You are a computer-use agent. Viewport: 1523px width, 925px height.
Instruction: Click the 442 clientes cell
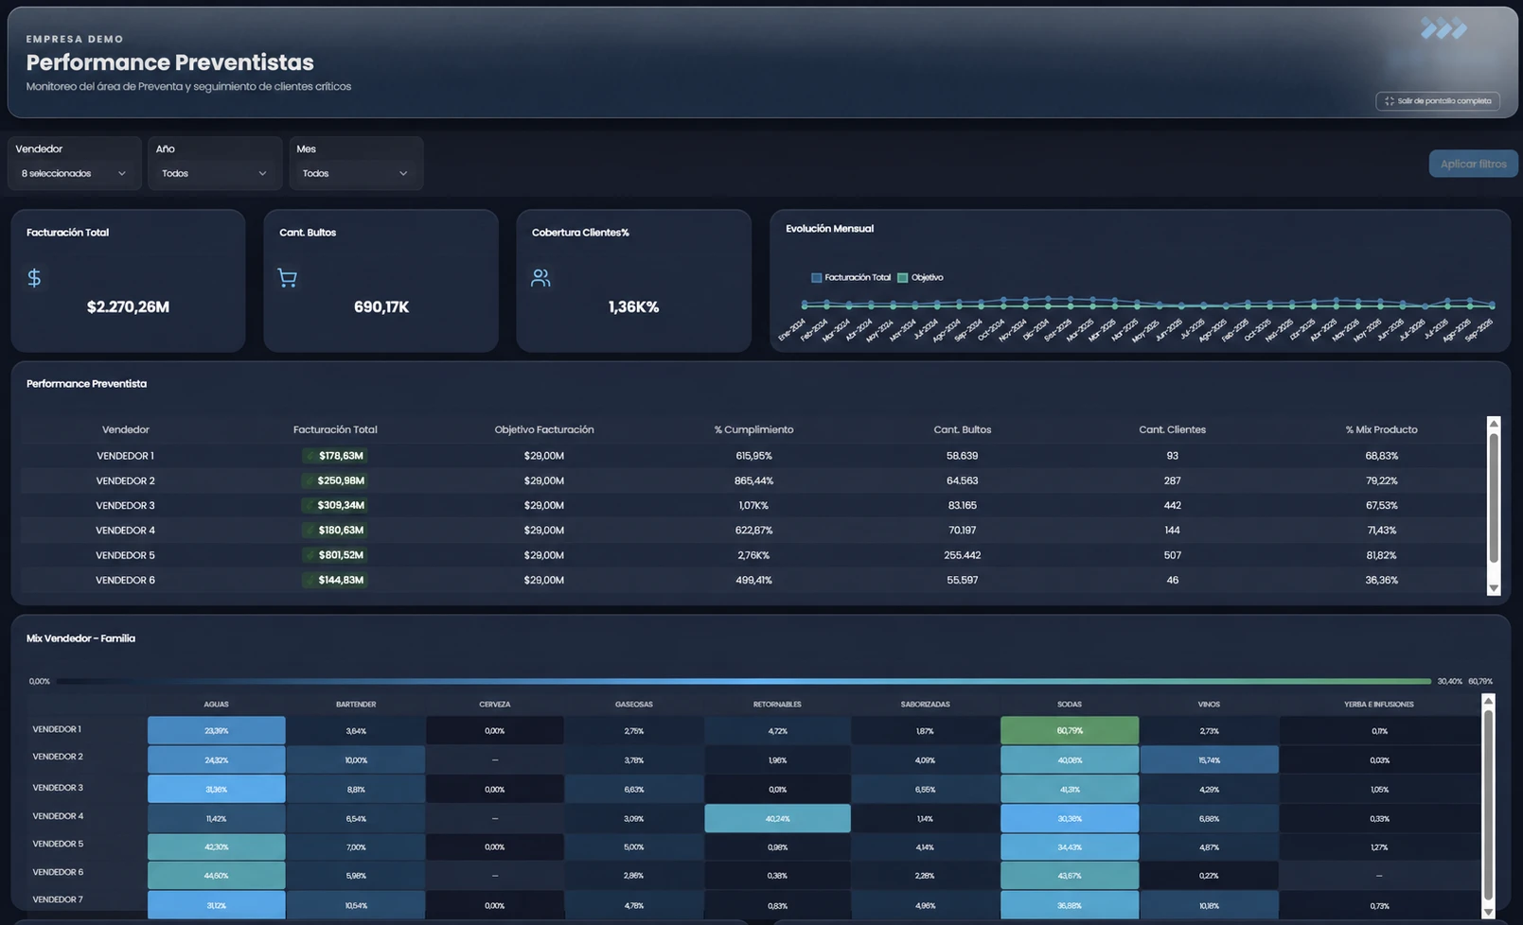click(x=1172, y=505)
